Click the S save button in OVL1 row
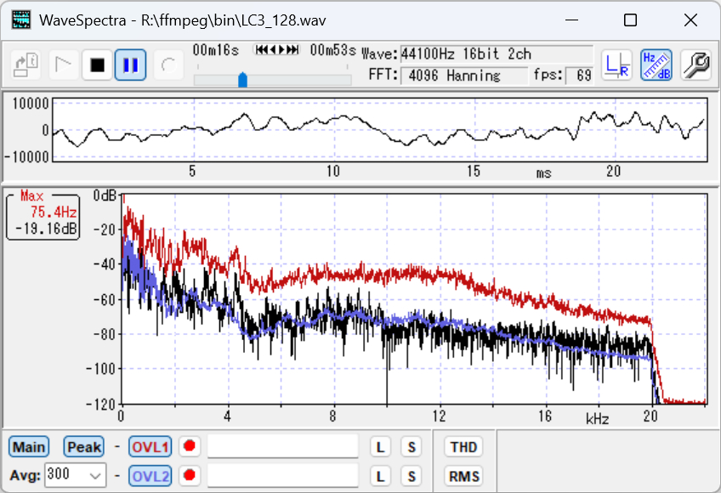This screenshot has width=721, height=493. (412, 447)
